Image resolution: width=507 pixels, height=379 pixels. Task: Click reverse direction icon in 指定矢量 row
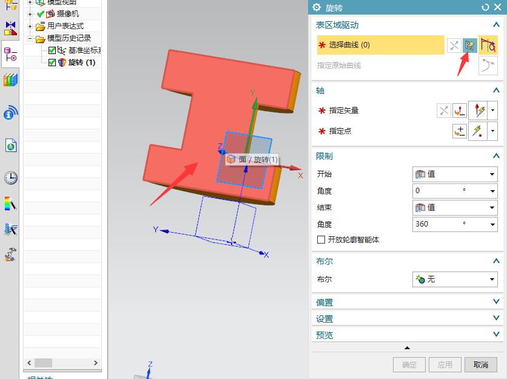444,111
